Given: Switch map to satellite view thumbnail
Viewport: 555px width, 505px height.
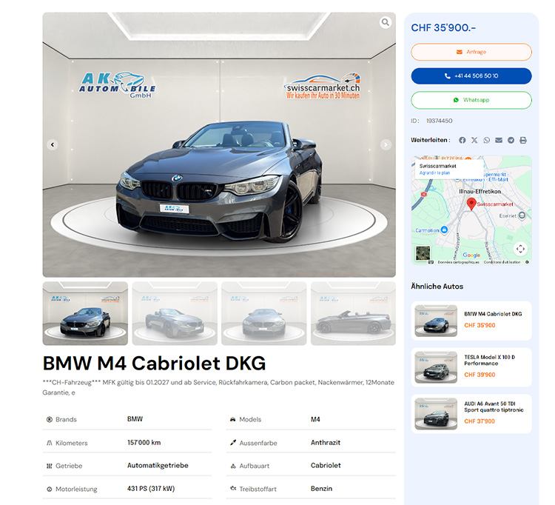Looking at the screenshot, I should click(423, 253).
